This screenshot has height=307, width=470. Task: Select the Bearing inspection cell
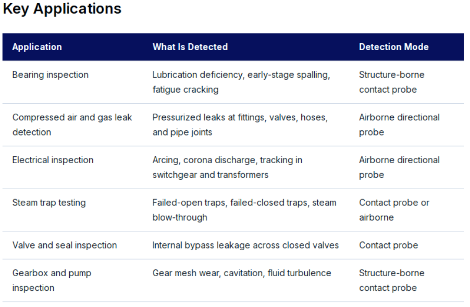tap(51, 75)
